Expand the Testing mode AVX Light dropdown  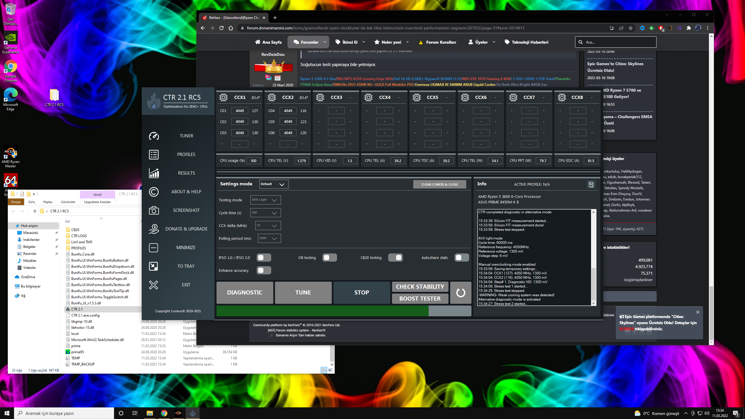(265, 200)
